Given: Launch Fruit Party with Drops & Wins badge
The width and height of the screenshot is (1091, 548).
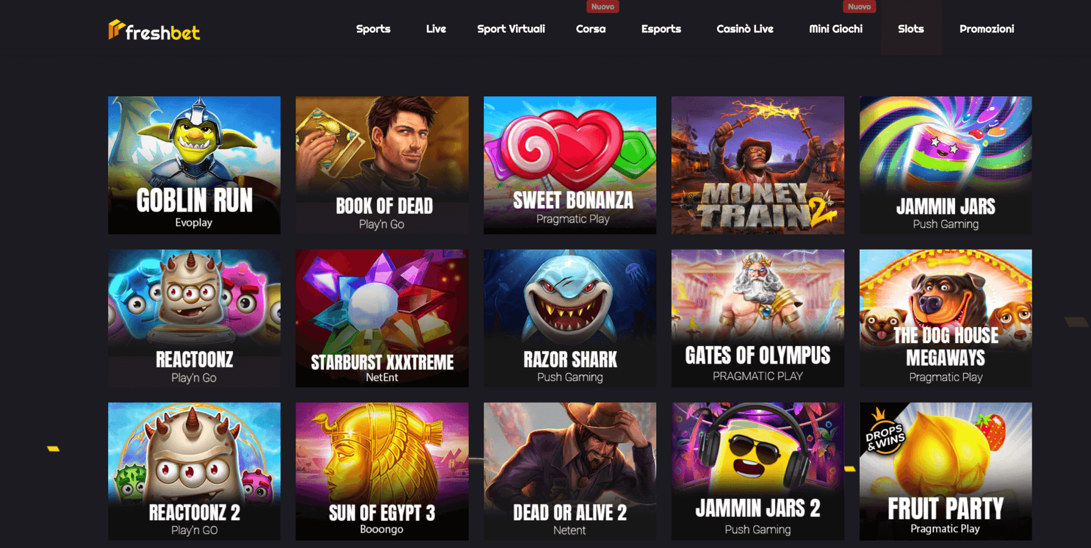Looking at the screenshot, I should (x=946, y=471).
